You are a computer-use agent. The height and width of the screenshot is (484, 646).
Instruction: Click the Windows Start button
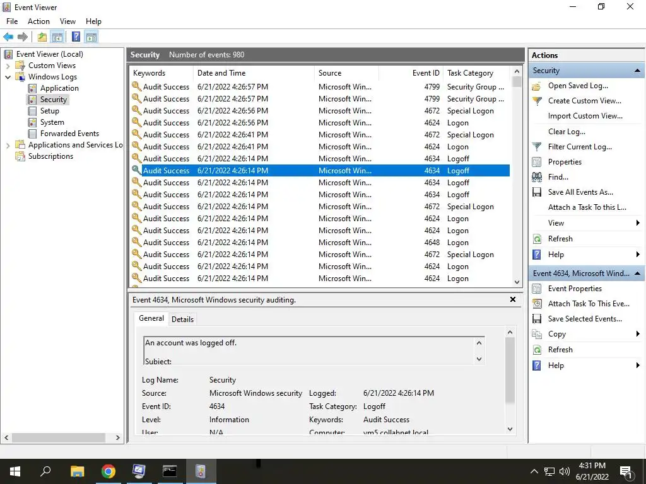tap(15, 471)
